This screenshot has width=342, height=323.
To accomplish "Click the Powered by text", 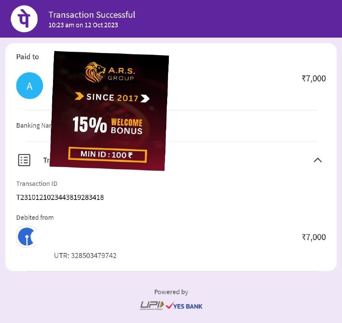I will coord(171,292).
